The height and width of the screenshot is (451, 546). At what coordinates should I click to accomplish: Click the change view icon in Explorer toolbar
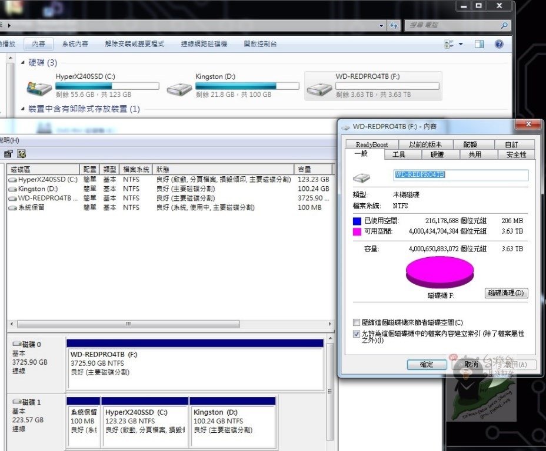[x=449, y=44]
